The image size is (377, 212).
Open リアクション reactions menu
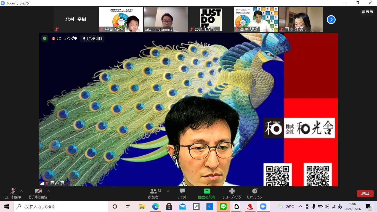click(x=254, y=194)
